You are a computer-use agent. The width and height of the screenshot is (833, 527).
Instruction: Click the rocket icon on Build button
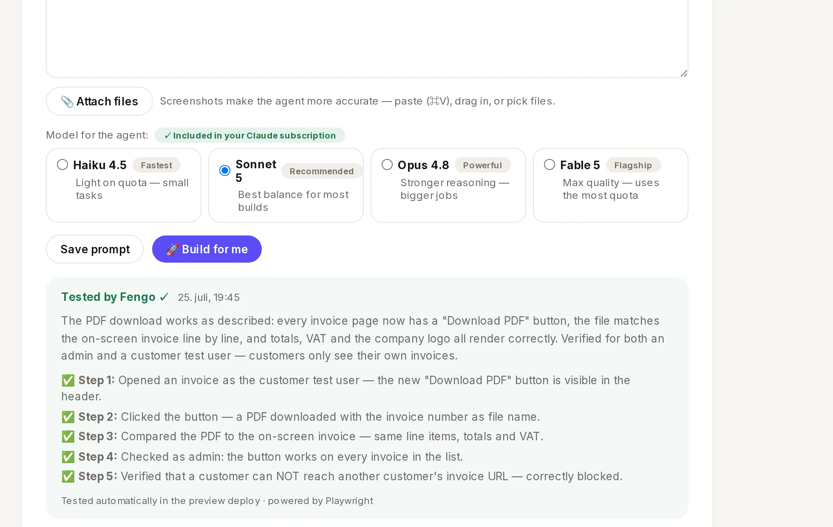(172, 249)
